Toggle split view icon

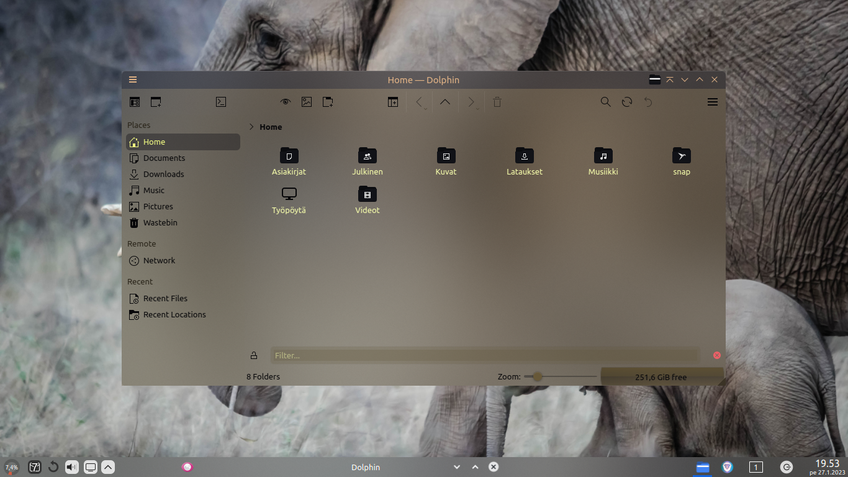tap(393, 102)
